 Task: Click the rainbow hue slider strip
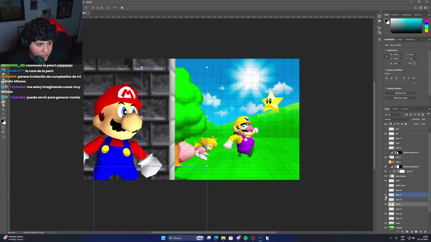pos(427,26)
